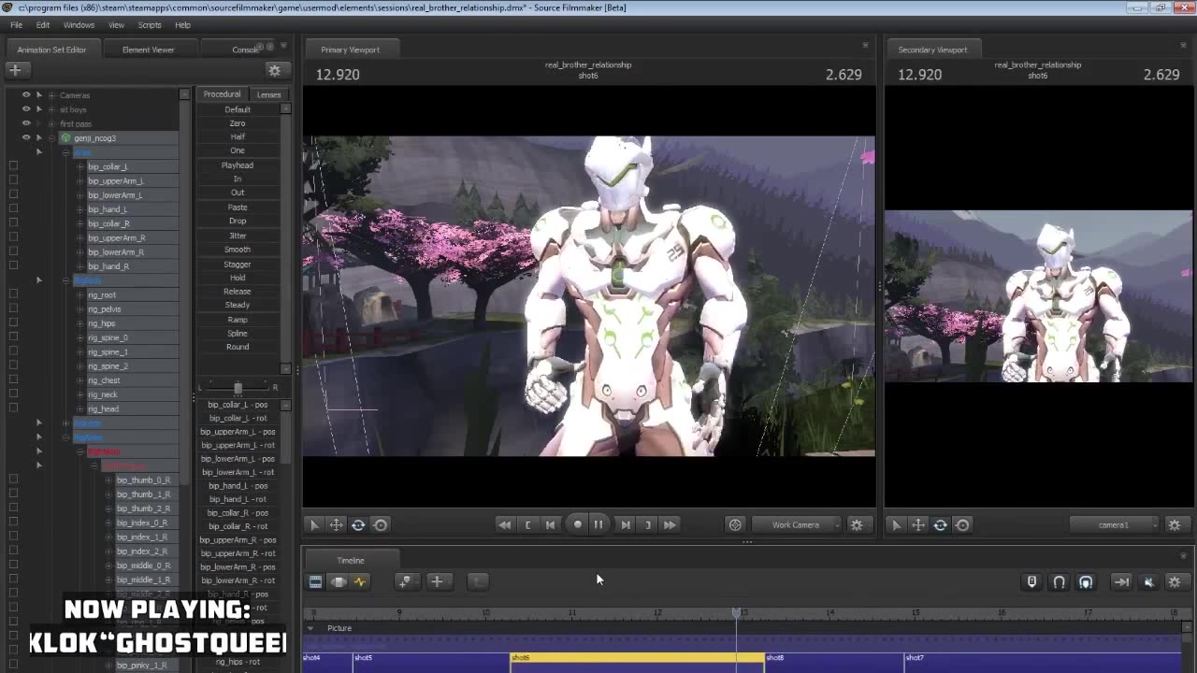Apply the Smooth procedural preset
This screenshot has height=673, width=1197.
click(238, 250)
